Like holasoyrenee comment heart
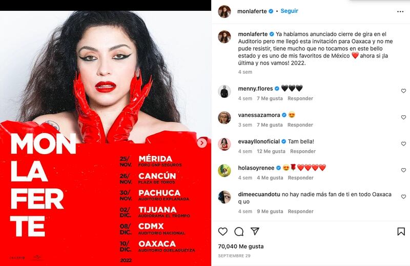The height and width of the screenshot is (266, 410). point(403,170)
